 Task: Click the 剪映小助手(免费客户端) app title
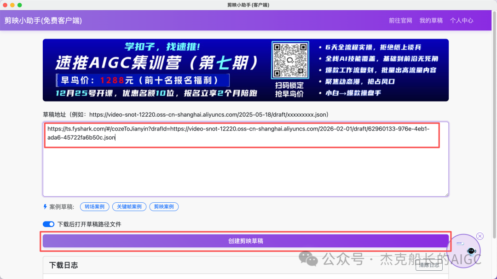tap(43, 21)
